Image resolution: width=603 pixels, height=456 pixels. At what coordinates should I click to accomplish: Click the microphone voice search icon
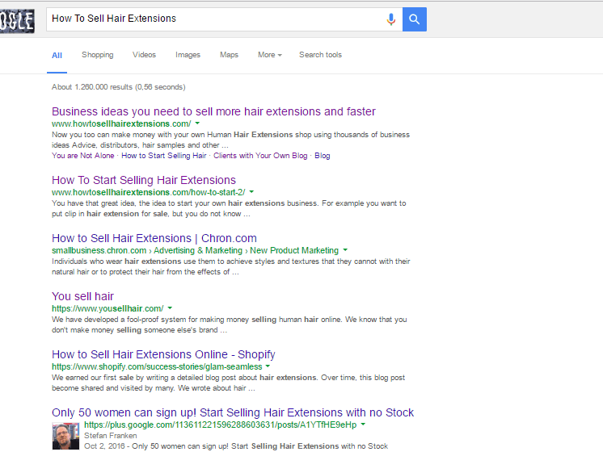click(x=390, y=19)
